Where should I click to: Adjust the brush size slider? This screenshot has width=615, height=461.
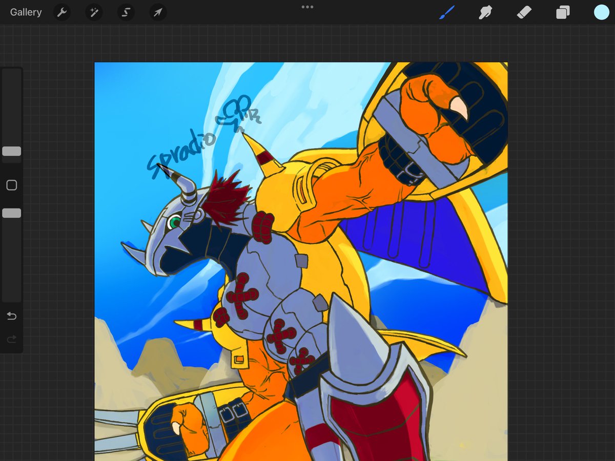coord(11,151)
